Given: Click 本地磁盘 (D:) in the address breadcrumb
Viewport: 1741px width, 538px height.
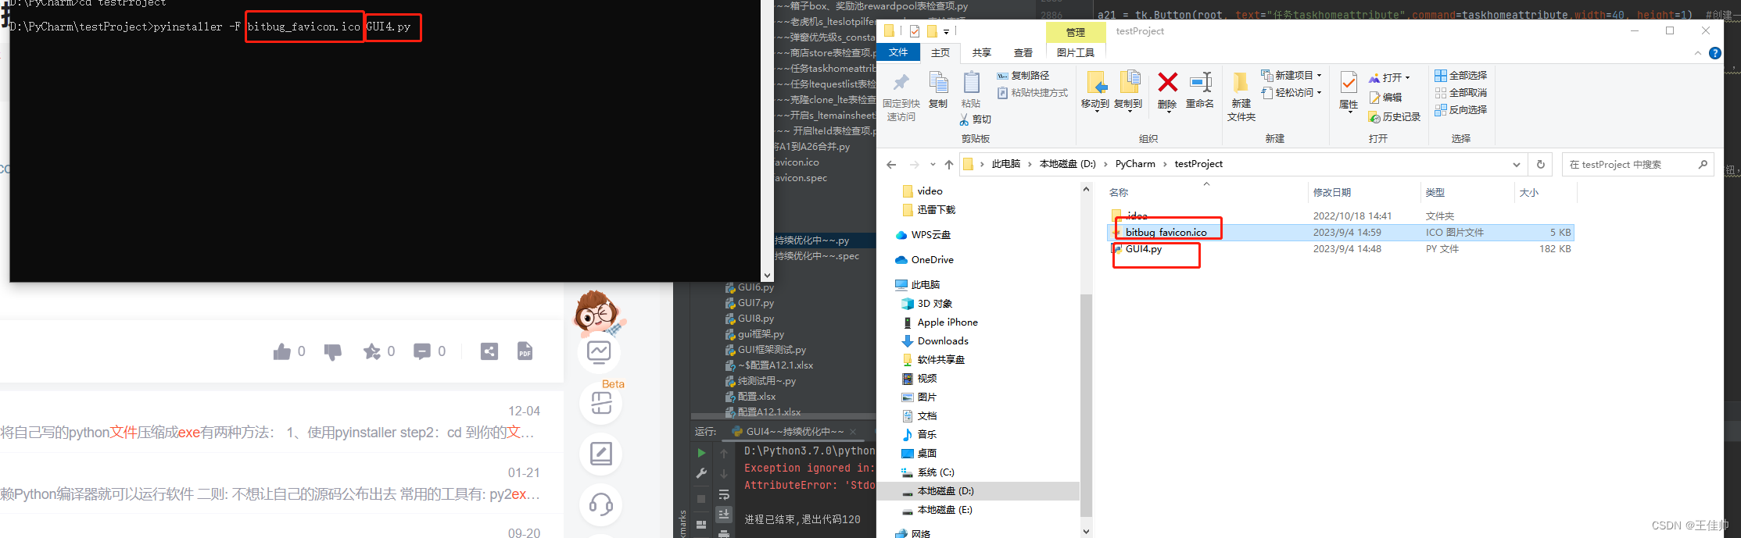Looking at the screenshot, I should (1067, 164).
